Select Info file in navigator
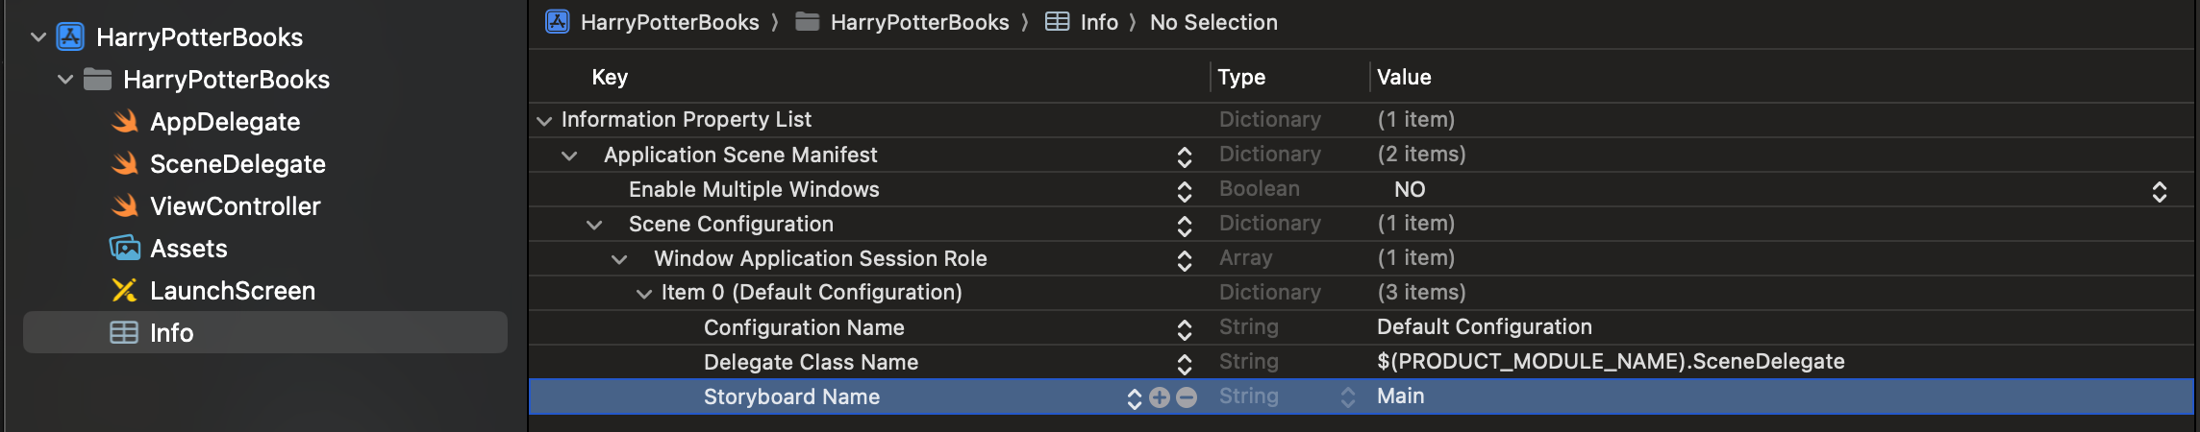This screenshot has width=2200, height=432. click(x=265, y=332)
